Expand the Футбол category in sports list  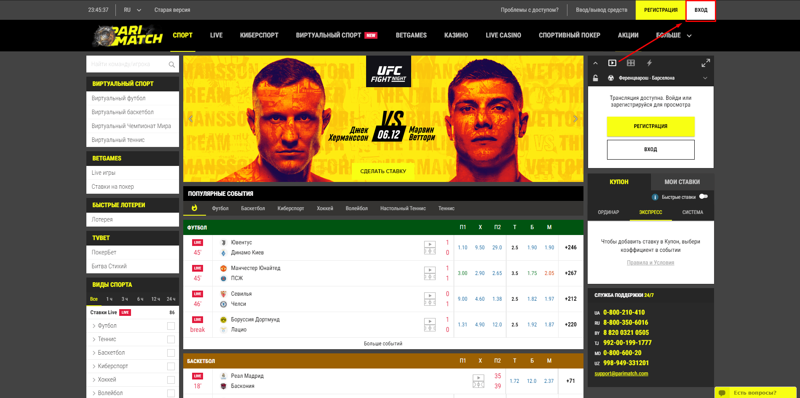click(94, 326)
